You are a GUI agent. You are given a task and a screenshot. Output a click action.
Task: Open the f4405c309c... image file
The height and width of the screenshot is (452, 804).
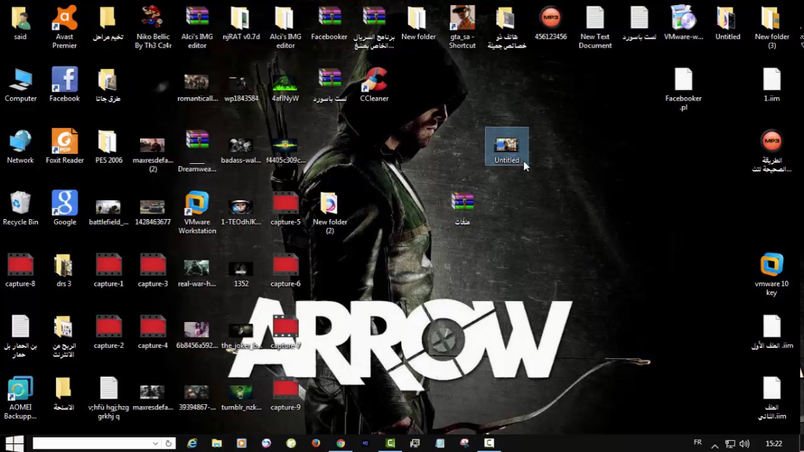tap(286, 149)
